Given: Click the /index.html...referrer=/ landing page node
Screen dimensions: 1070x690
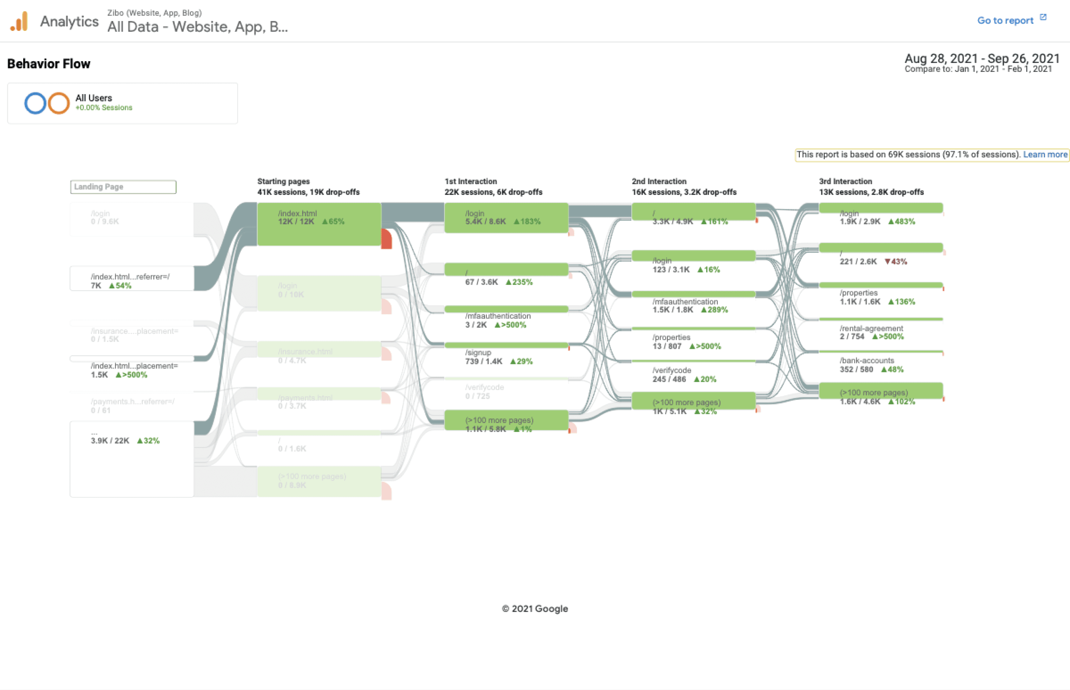Looking at the screenshot, I should pyautogui.click(x=132, y=279).
